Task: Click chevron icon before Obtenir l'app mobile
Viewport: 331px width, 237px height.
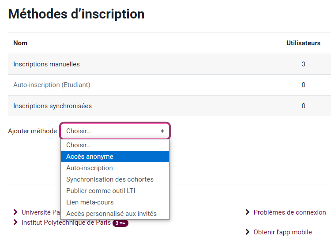Action: point(248,232)
